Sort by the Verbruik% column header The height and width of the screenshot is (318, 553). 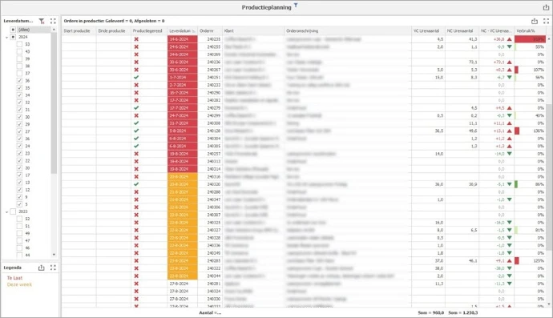pos(530,31)
